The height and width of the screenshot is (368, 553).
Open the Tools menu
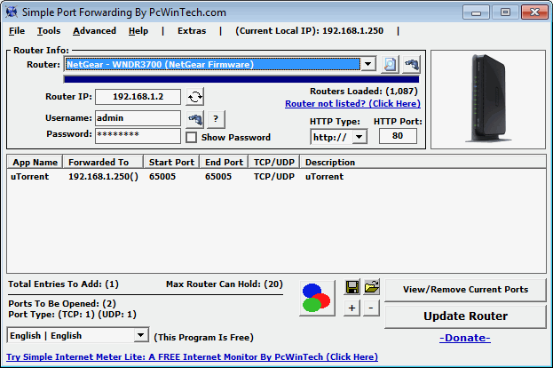[49, 31]
